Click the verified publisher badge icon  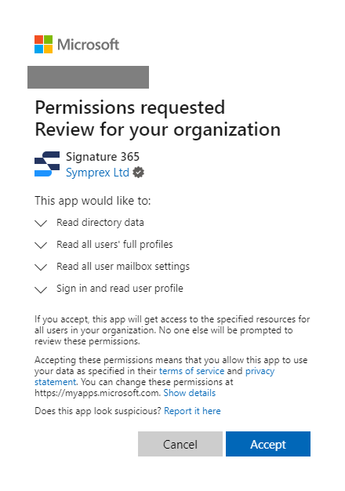pos(138,173)
